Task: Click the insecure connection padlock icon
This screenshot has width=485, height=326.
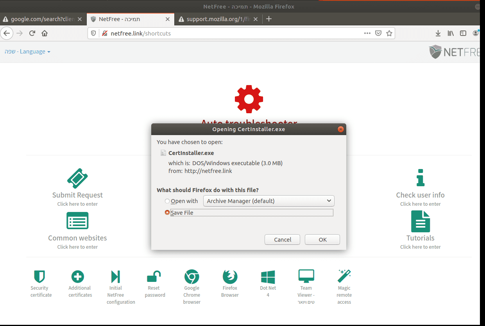Action: pyautogui.click(x=104, y=33)
